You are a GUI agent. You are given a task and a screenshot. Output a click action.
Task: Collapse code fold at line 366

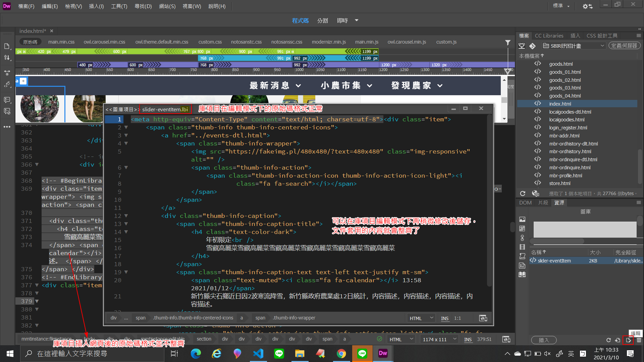click(x=37, y=165)
